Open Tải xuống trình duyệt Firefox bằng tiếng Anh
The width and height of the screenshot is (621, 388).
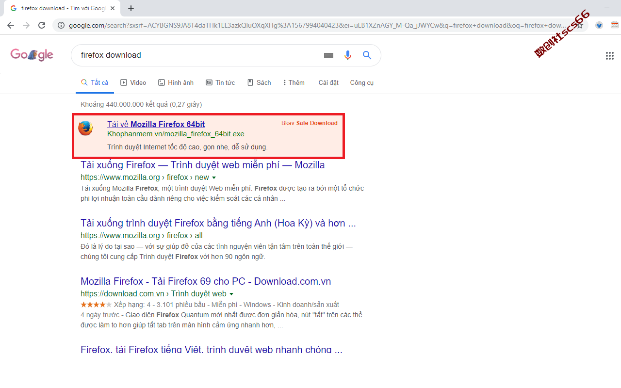[x=218, y=223]
